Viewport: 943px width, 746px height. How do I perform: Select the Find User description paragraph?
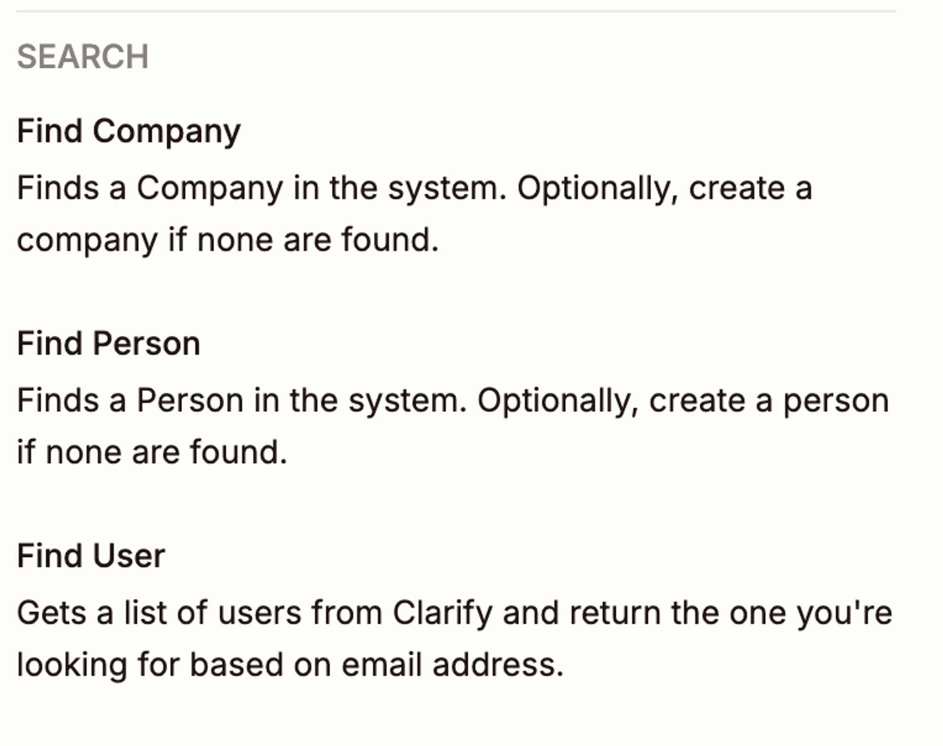point(455,639)
